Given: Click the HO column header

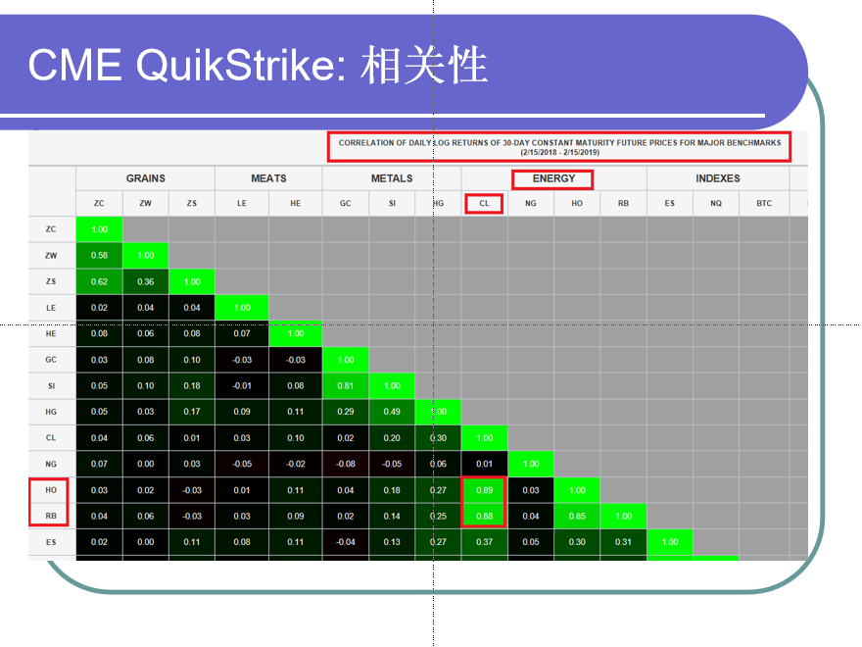Looking at the screenshot, I should tap(577, 203).
